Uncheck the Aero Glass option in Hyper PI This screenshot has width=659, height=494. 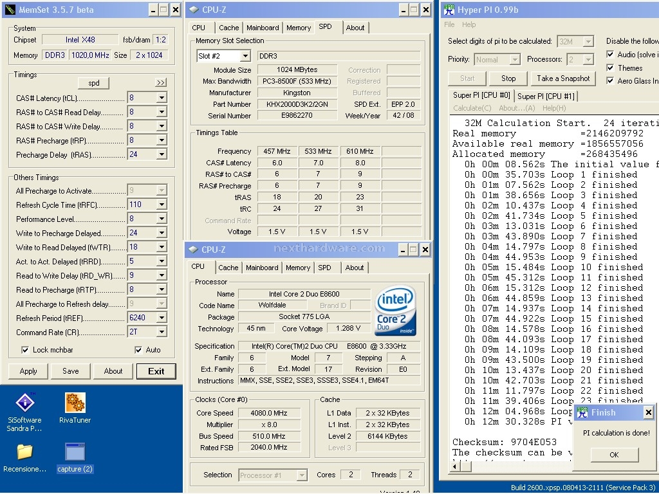coord(610,80)
